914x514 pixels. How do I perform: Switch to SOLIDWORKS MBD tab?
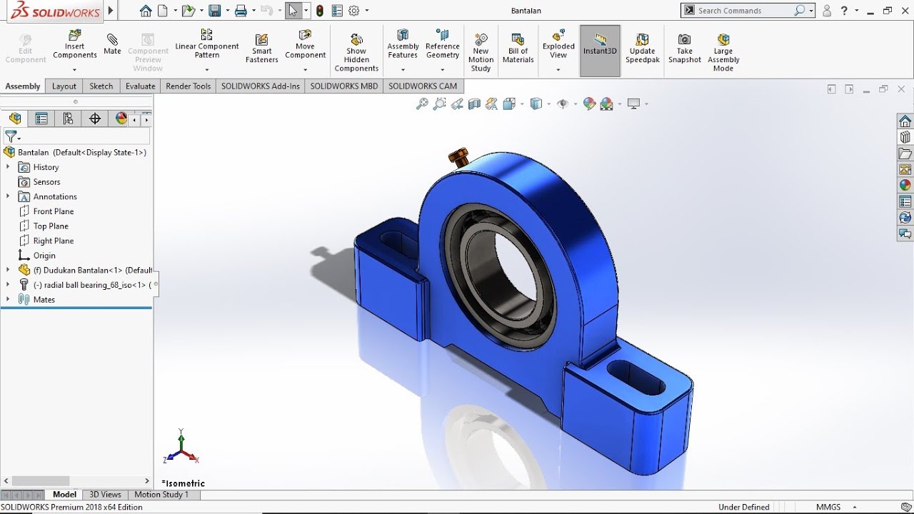pyautogui.click(x=344, y=86)
